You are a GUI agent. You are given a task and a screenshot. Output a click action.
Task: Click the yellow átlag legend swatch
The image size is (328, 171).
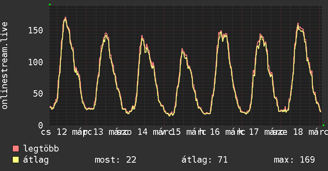pyautogui.click(x=16, y=160)
